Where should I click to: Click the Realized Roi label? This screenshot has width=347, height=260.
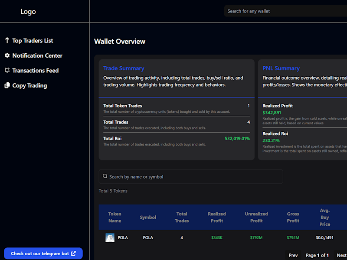coord(275,134)
